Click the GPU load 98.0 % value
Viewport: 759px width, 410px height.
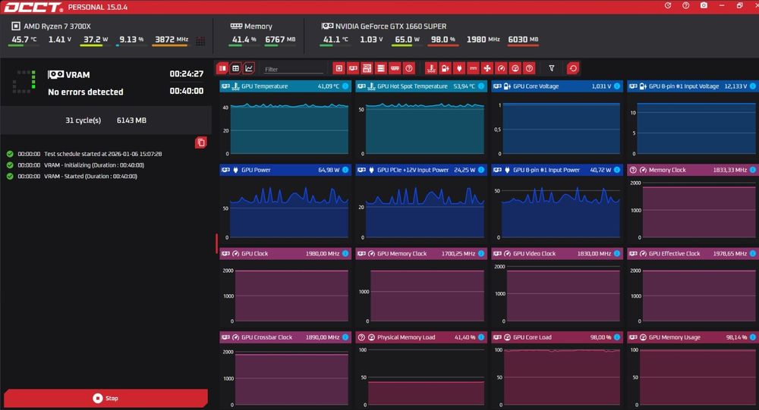443,39
